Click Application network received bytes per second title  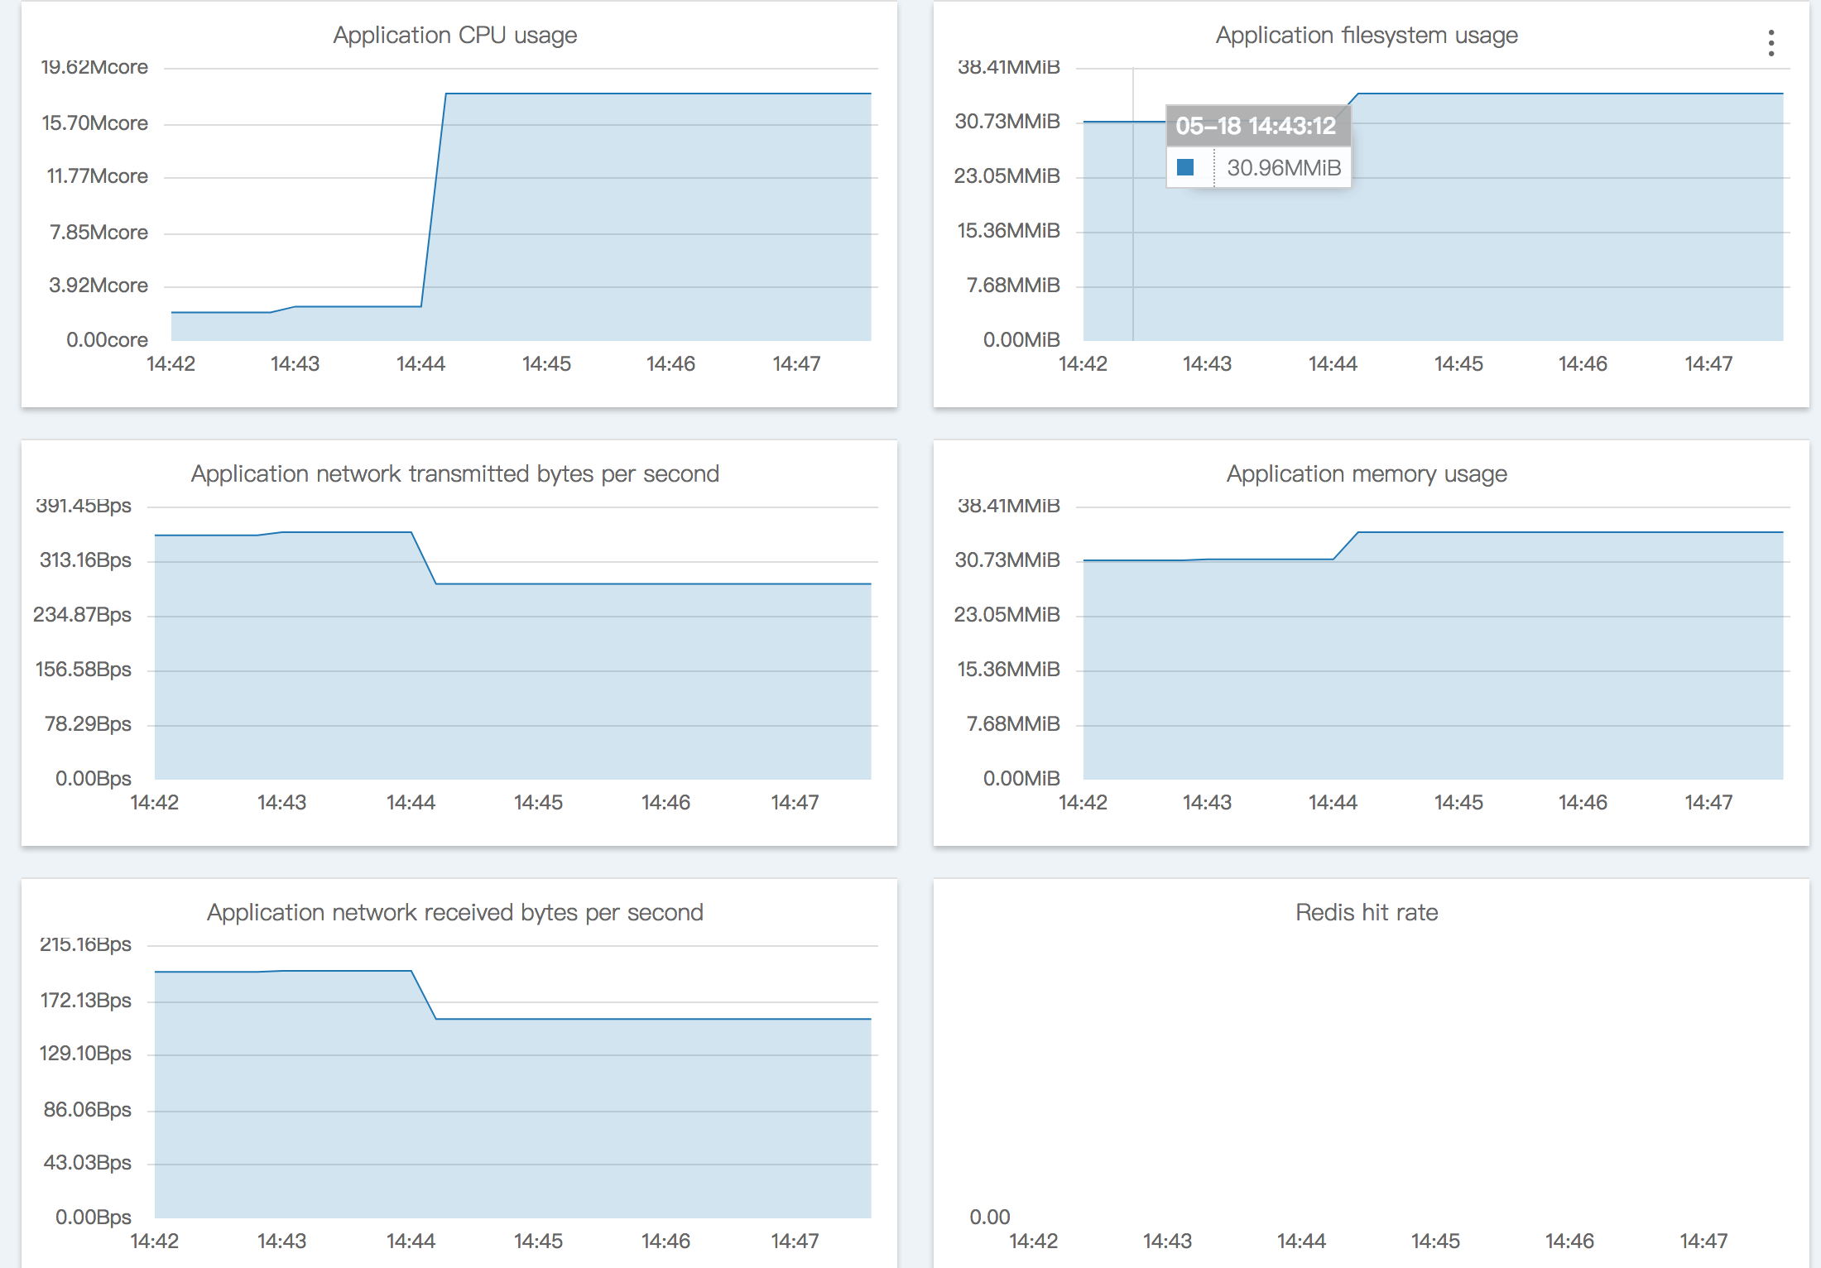[x=455, y=913]
